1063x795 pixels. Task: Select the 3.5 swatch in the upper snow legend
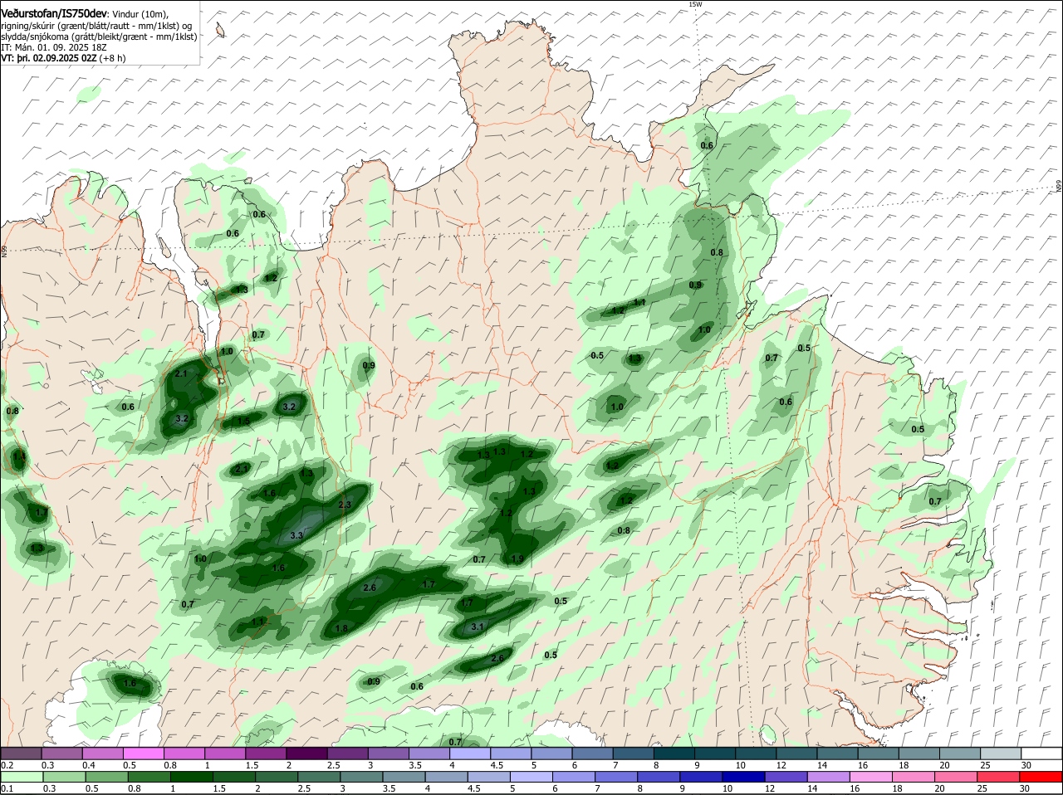click(429, 754)
